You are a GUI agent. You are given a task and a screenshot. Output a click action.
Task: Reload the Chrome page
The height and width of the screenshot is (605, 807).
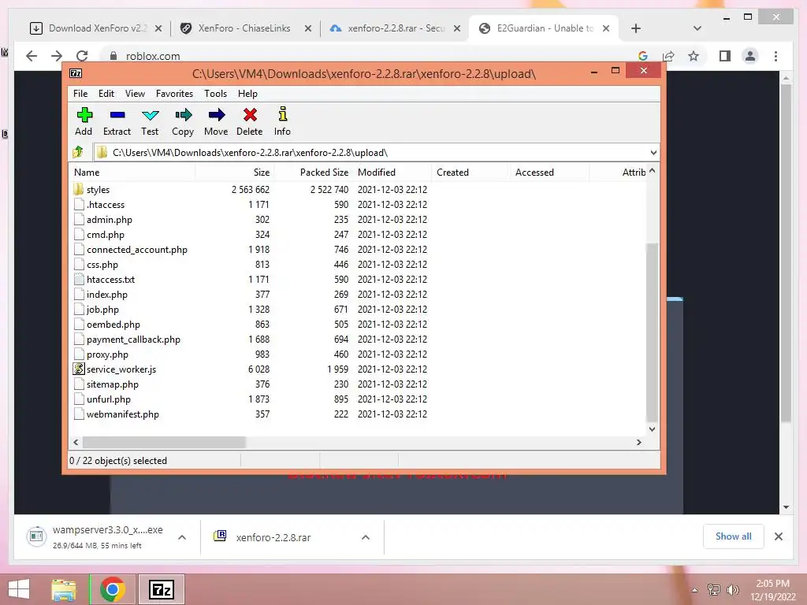pyautogui.click(x=82, y=56)
